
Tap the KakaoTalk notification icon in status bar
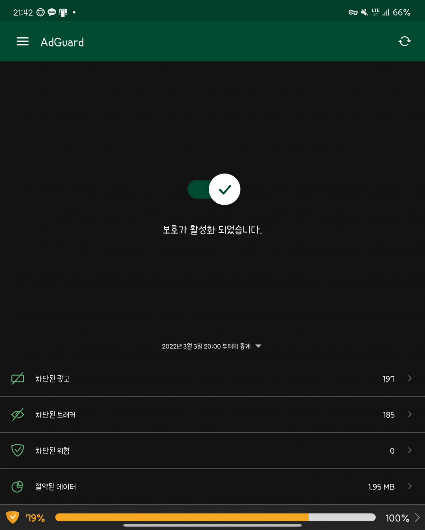[x=52, y=12]
